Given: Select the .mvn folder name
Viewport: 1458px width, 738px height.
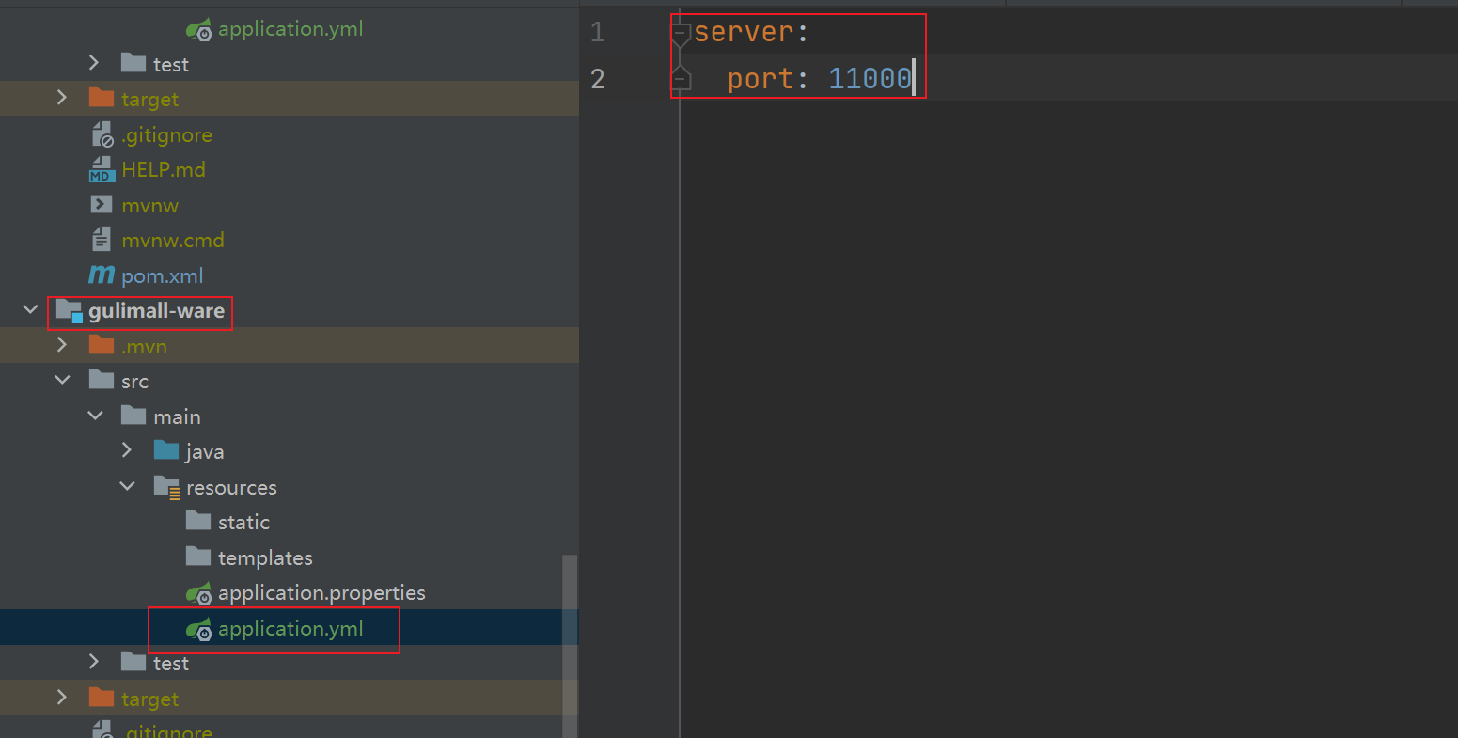Looking at the screenshot, I should 144,347.
